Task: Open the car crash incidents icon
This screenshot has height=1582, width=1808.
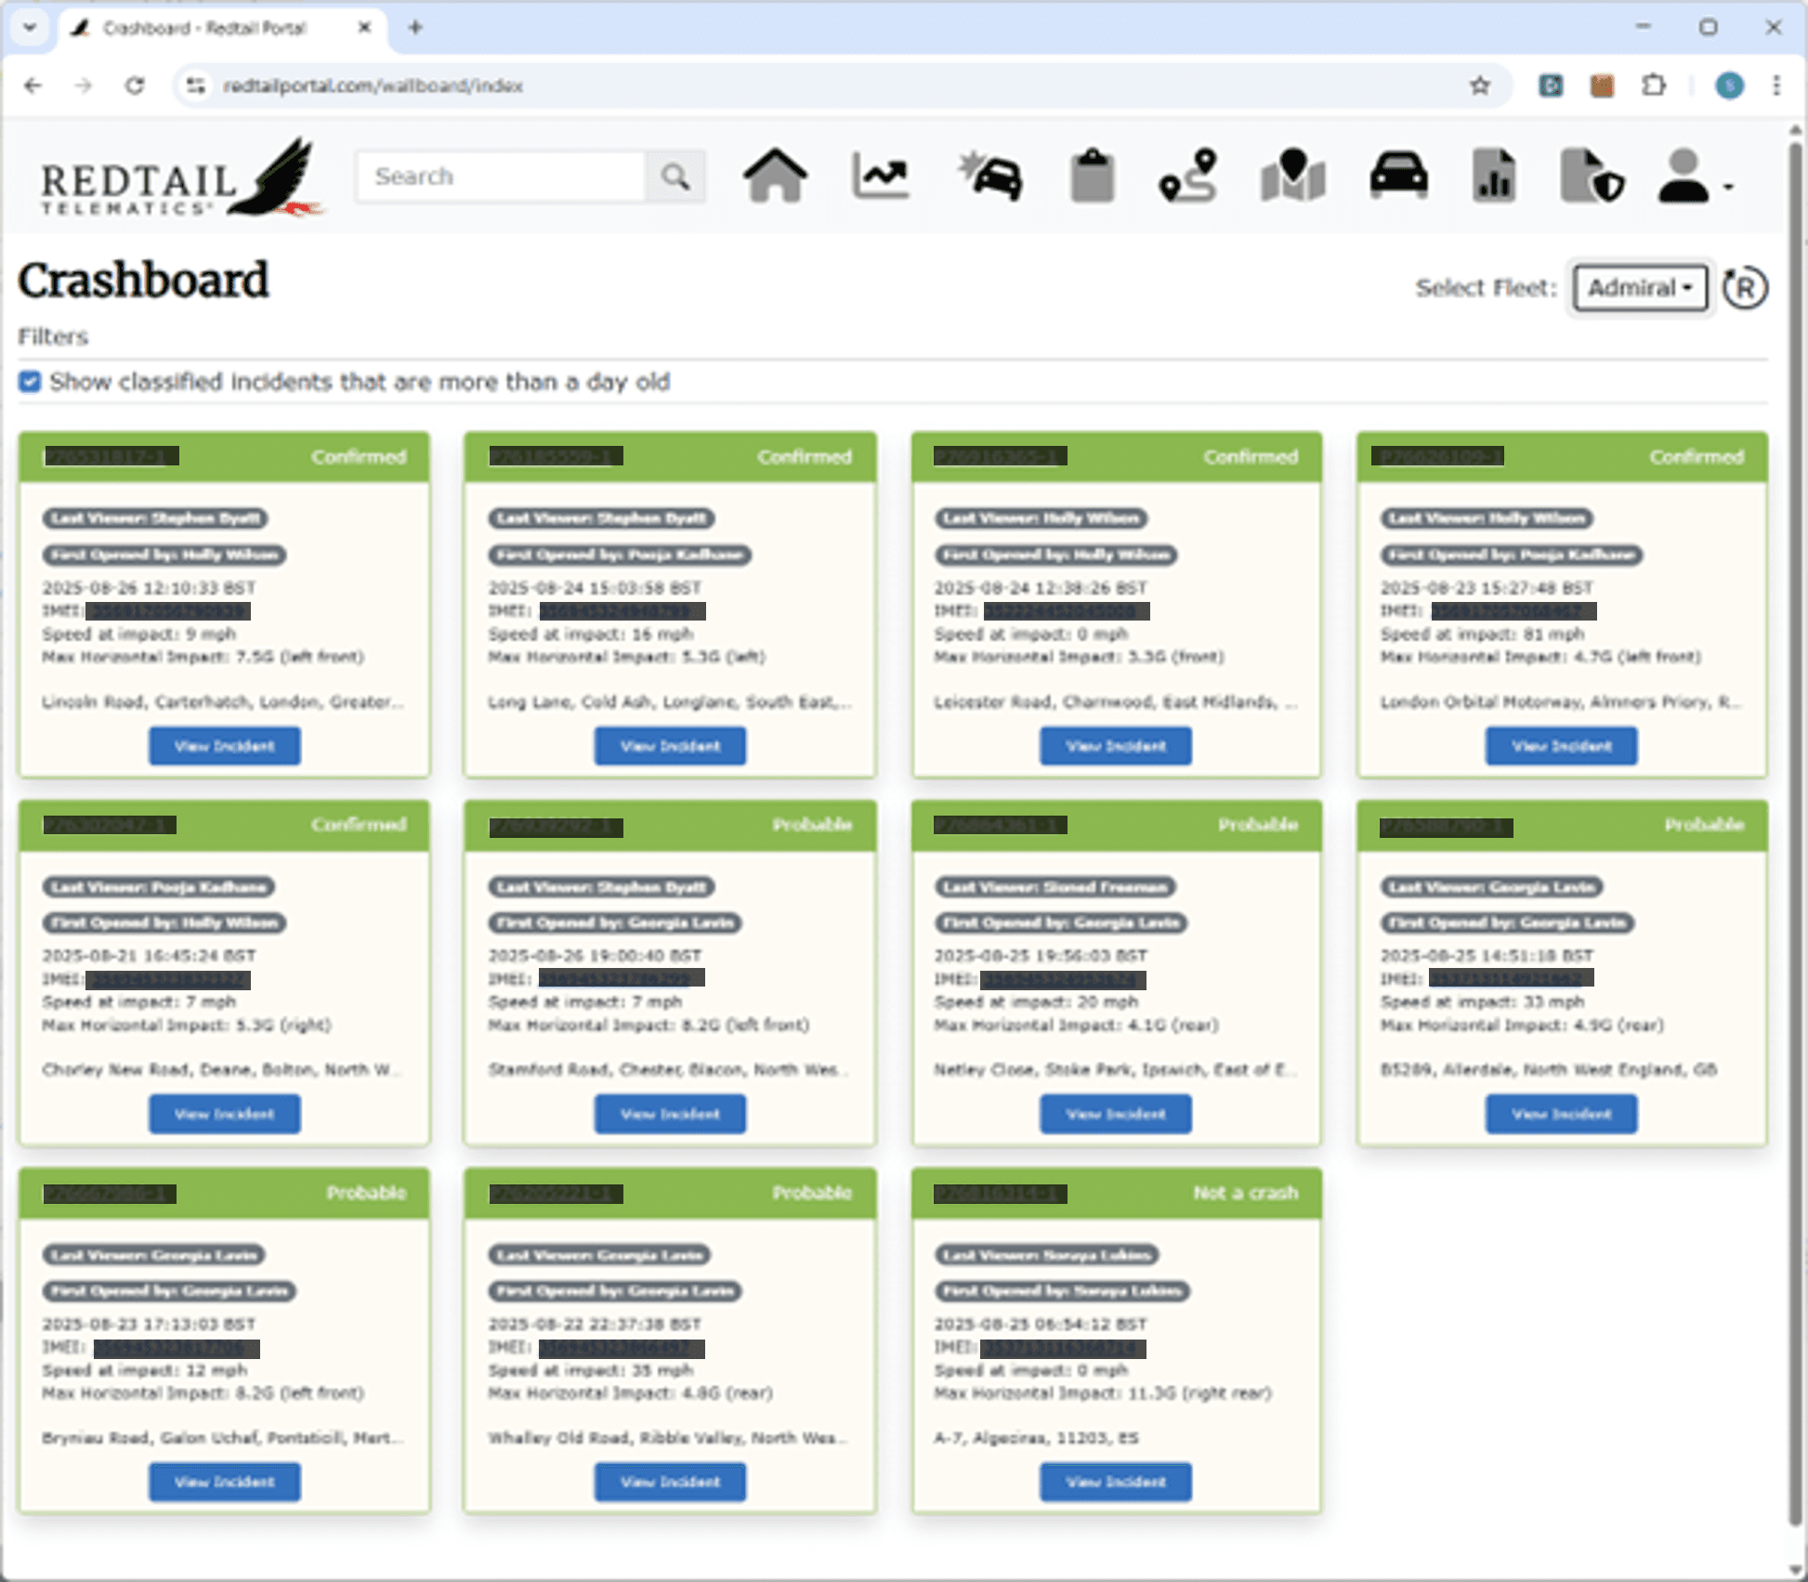Action: pos(990,176)
